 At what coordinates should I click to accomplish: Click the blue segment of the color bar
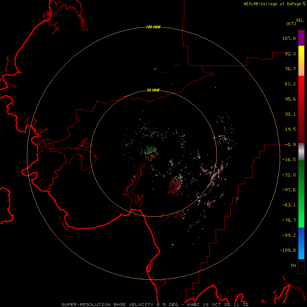[x=301, y=243]
